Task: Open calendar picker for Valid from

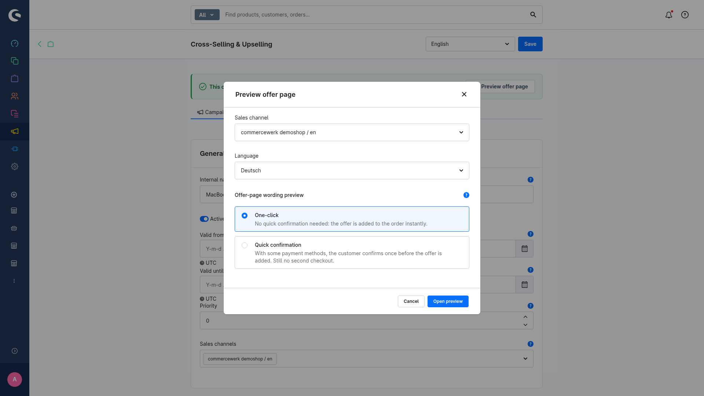Action: [x=525, y=249]
